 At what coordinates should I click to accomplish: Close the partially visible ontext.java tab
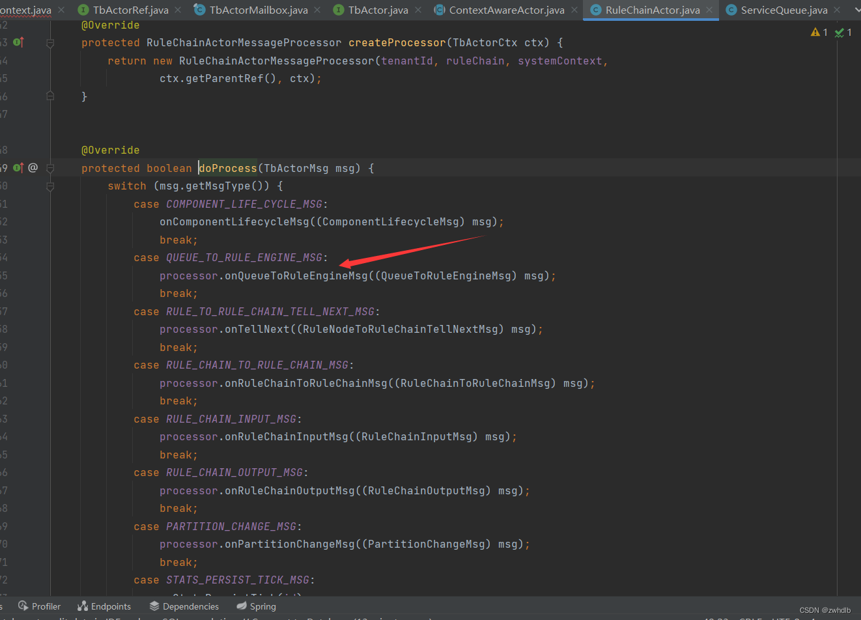(x=61, y=10)
